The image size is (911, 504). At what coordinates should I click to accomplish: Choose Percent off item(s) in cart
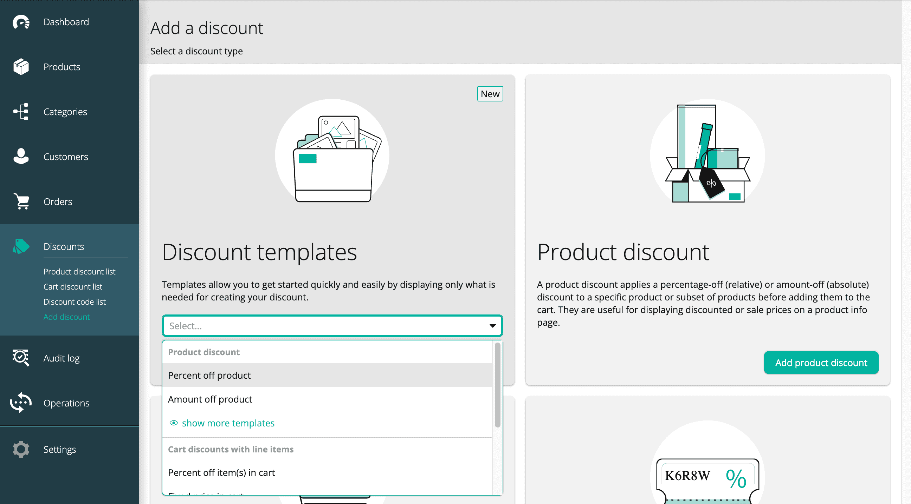click(327, 472)
